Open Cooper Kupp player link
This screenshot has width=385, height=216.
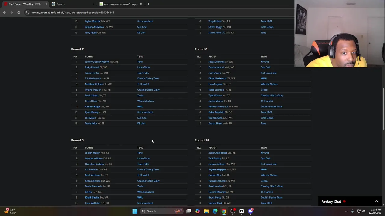point(92,106)
